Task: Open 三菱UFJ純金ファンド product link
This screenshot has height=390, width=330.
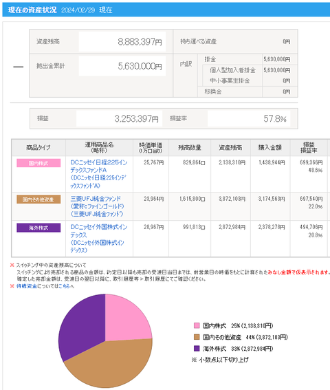Action: (x=97, y=206)
